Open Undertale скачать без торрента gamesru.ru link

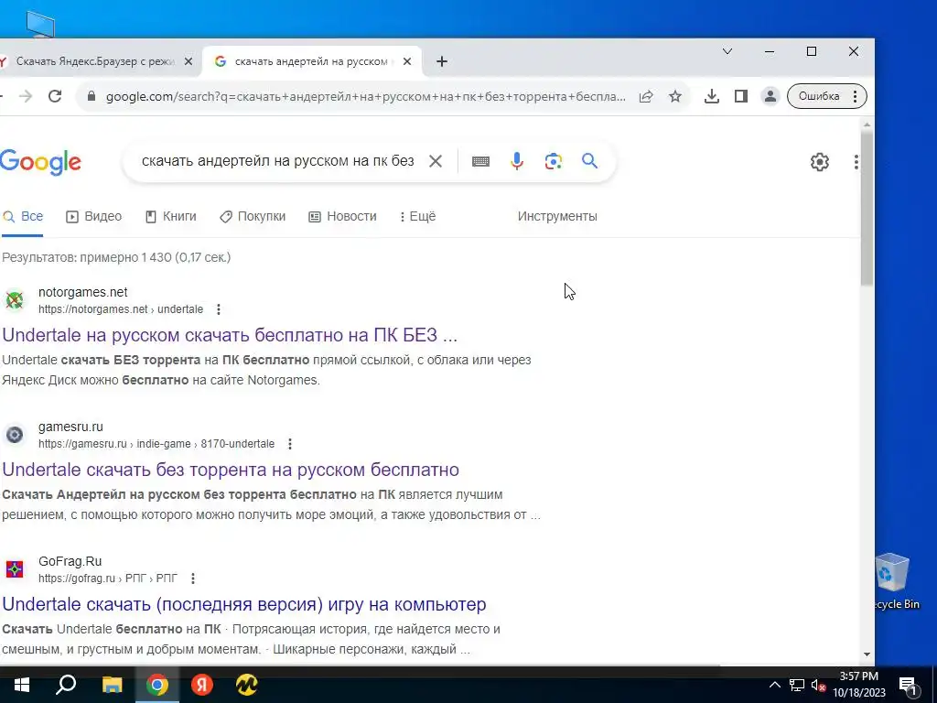coord(231,470)
